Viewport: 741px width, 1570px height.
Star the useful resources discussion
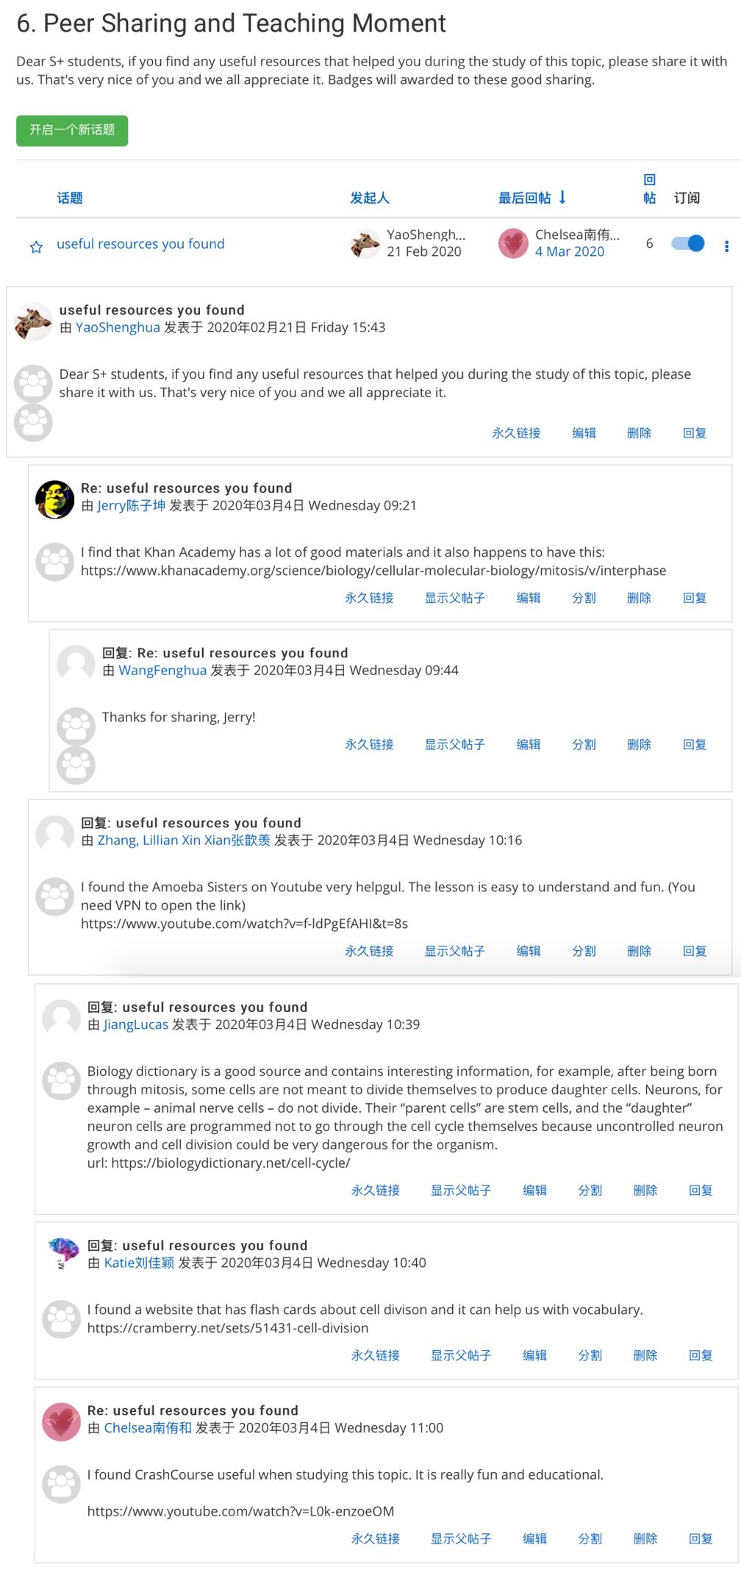[x=36, y=247]
